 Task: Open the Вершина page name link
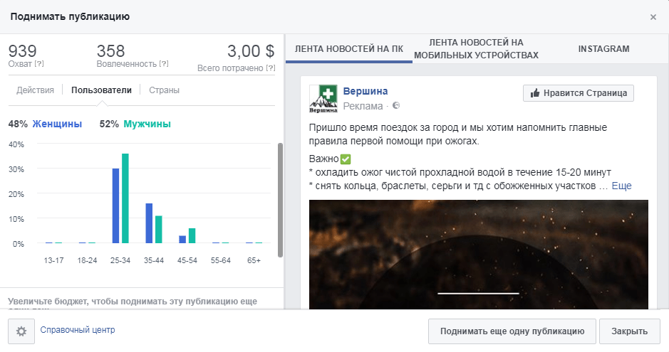(365, 91)
